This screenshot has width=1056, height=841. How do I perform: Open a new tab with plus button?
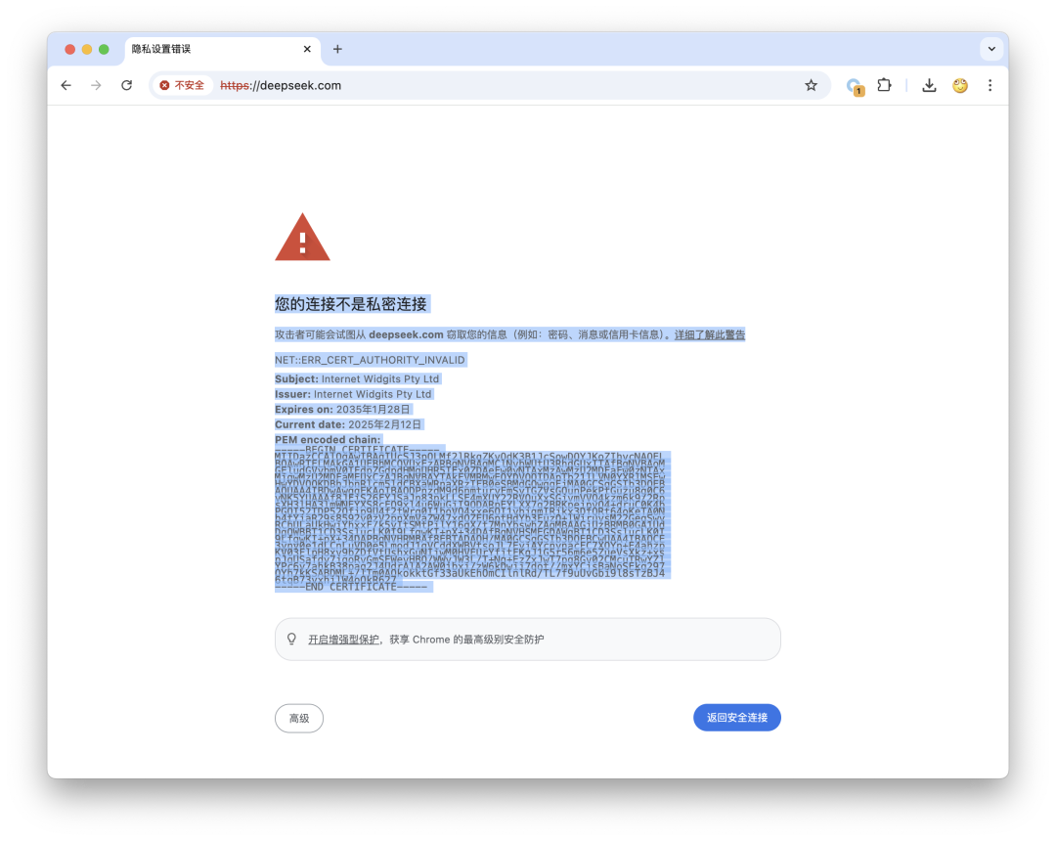337,49
